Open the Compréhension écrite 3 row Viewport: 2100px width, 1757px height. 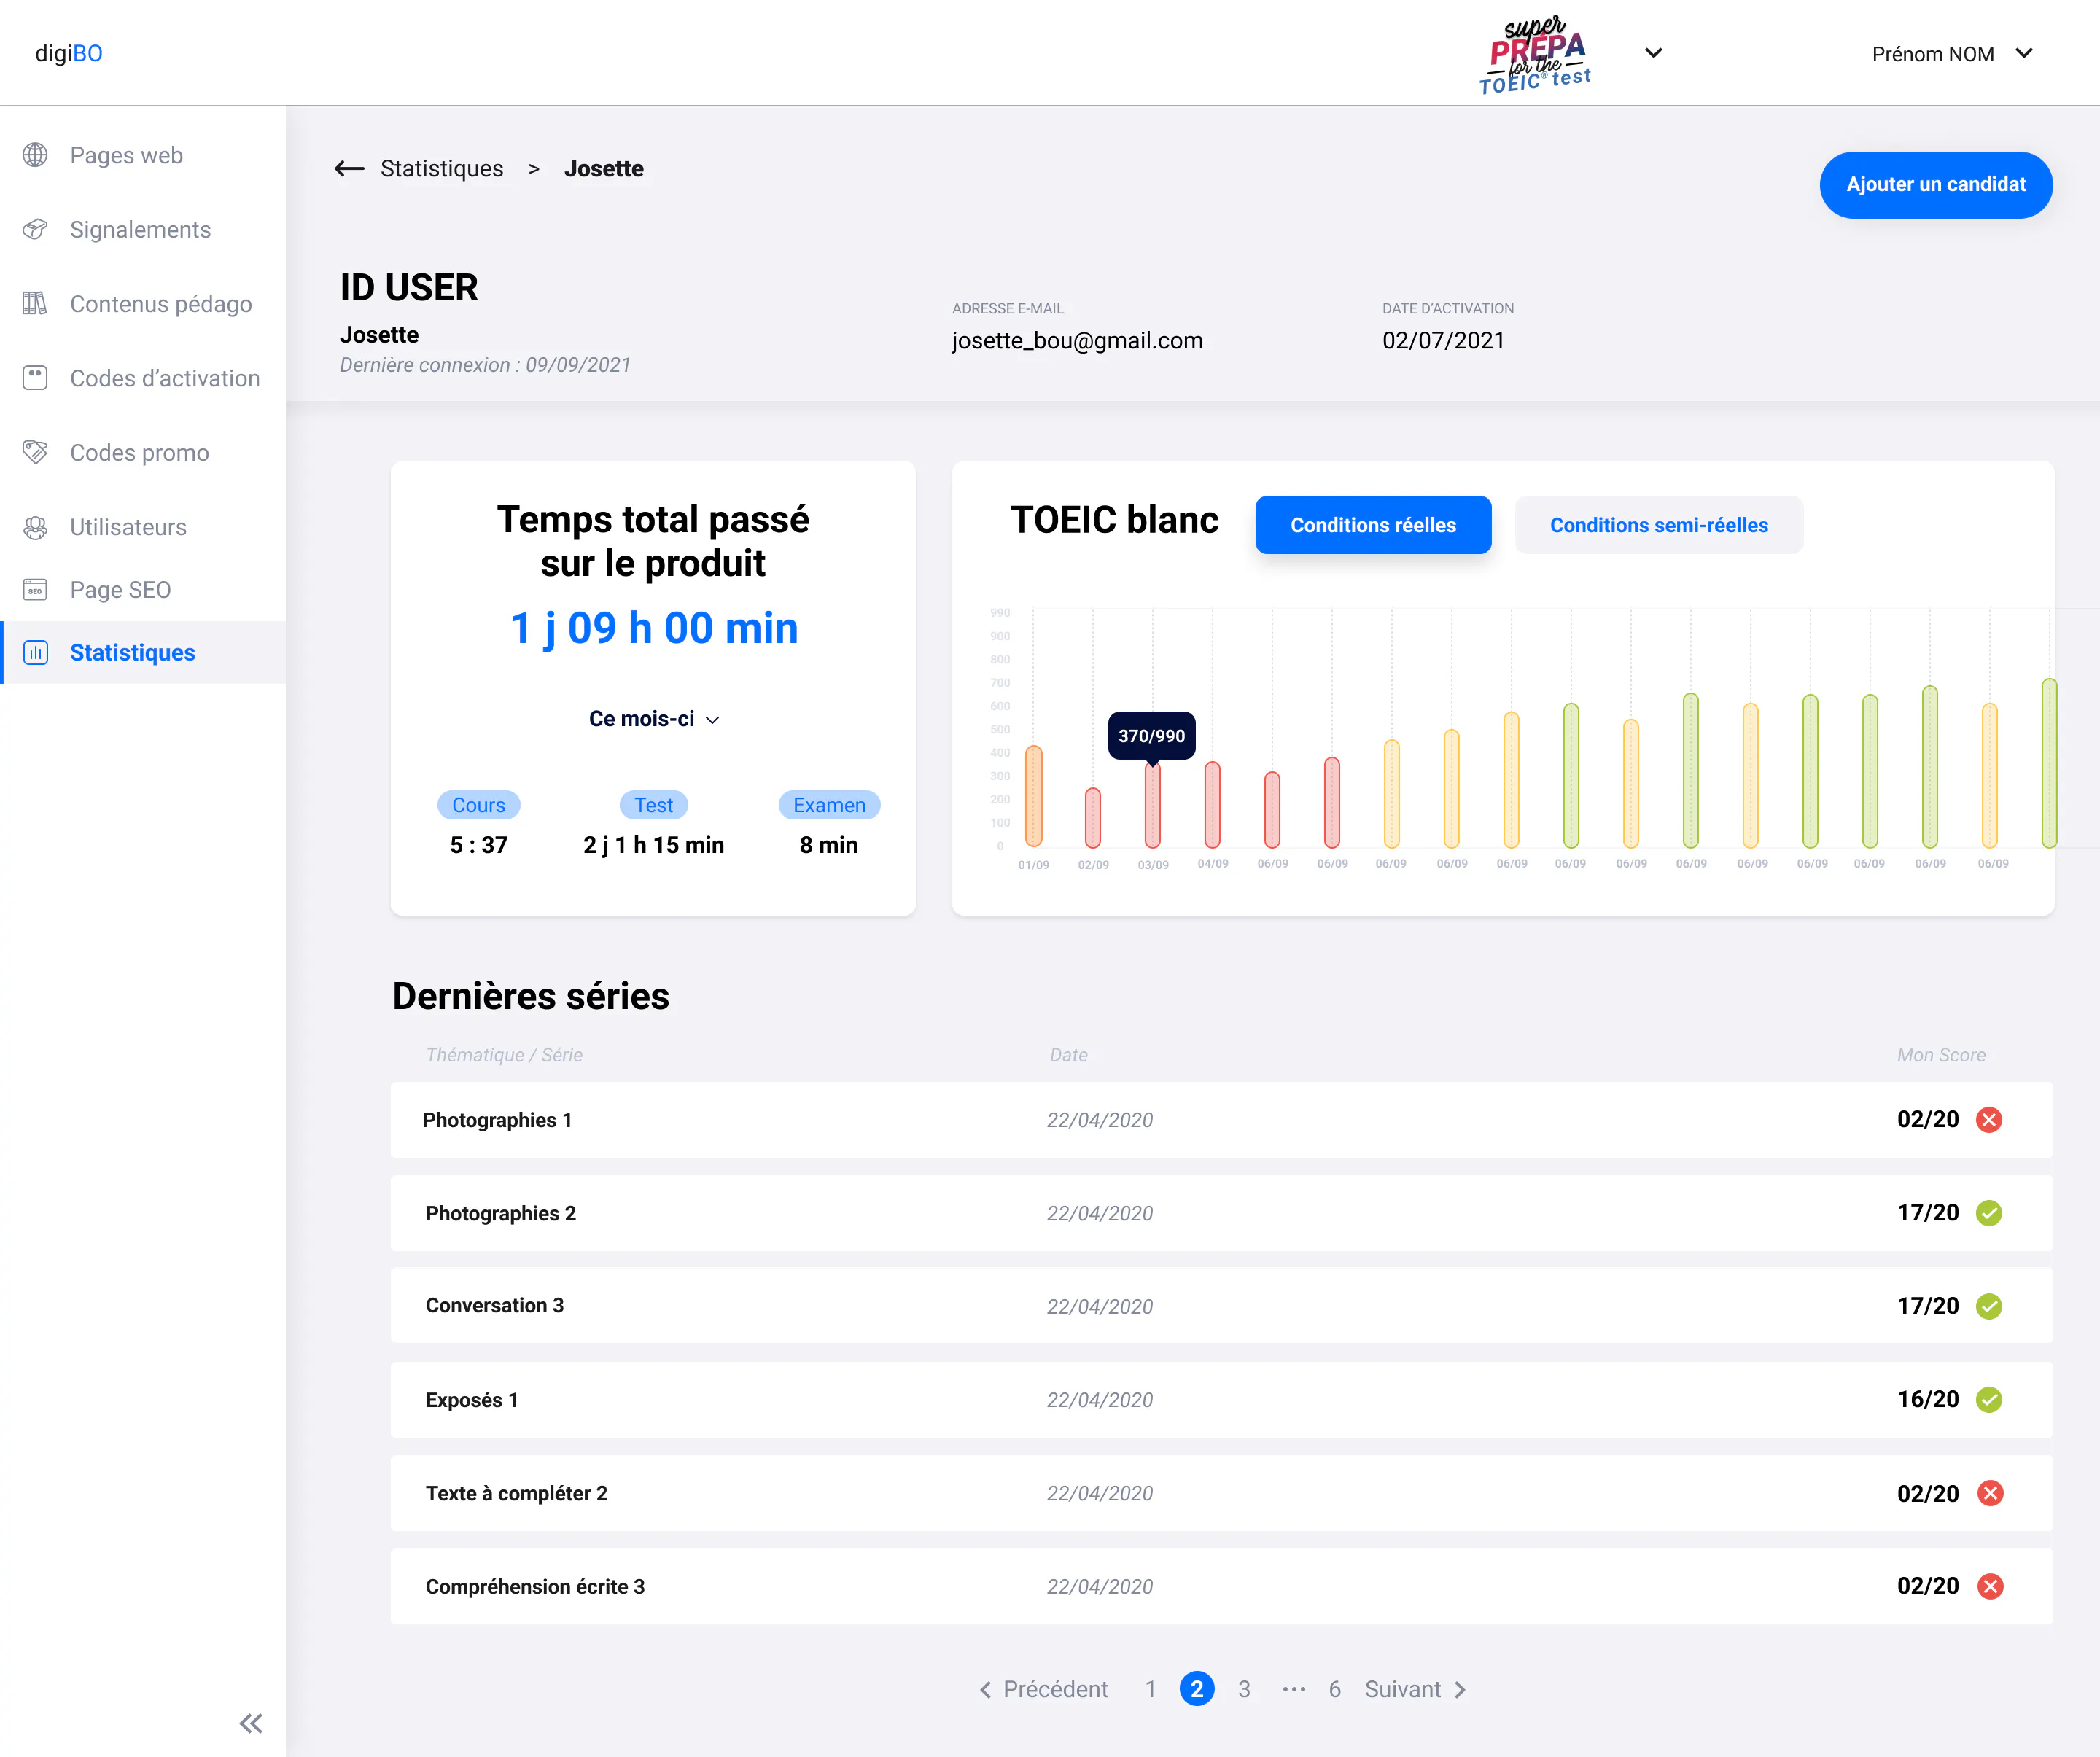pyautogui.click(x=1221, y=1586)
